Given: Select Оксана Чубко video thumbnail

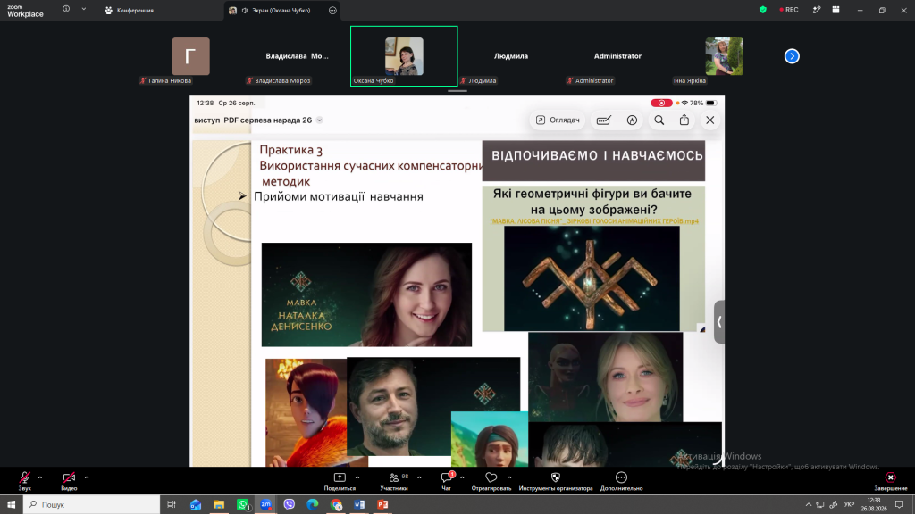Looking at the screenshot, I should click(404, 56).
